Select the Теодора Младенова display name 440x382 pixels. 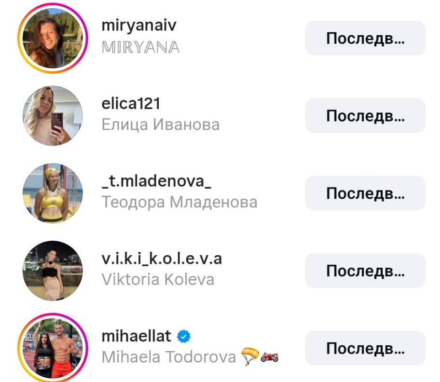click(x=179, y=202)
